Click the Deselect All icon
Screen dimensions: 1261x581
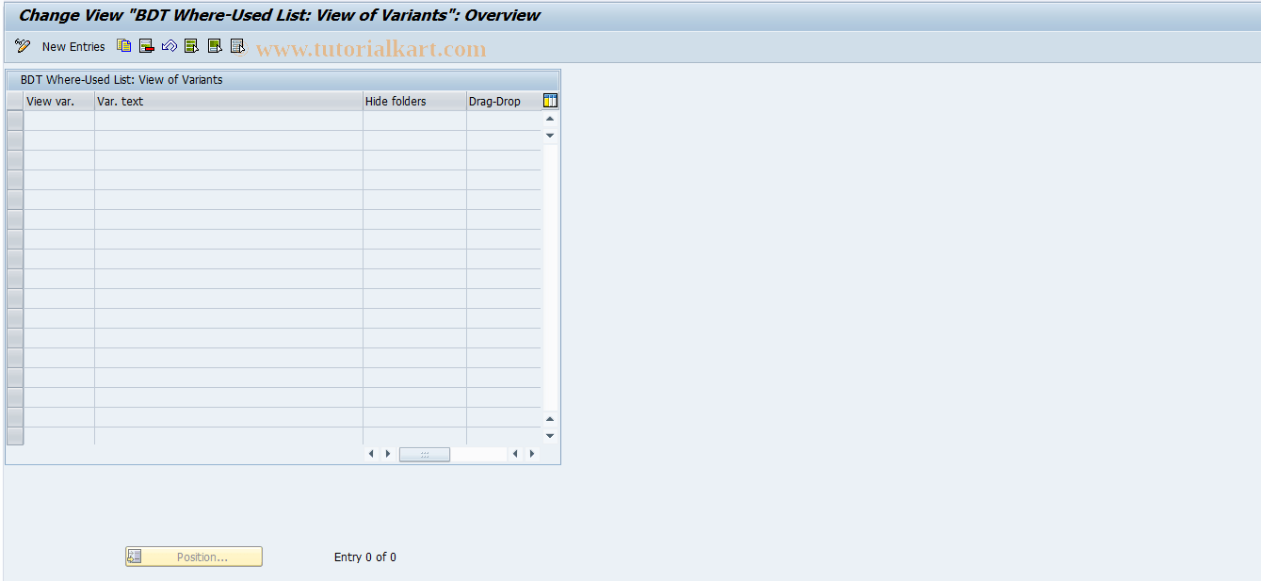236,45
